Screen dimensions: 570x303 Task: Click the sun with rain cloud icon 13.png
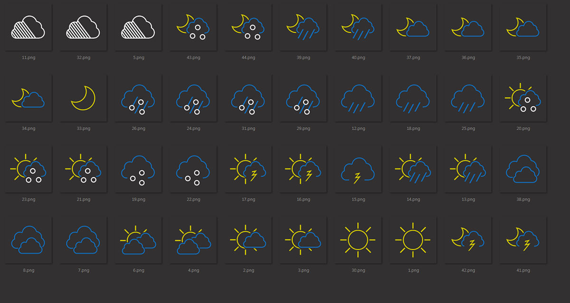(x=468, y=169)
